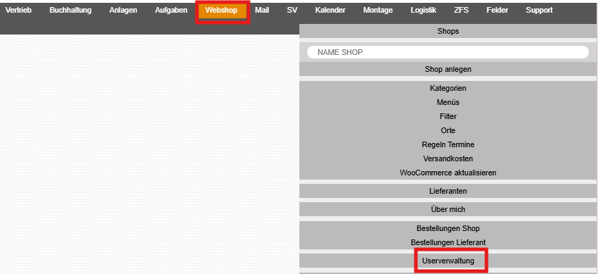Screen dimensions: 598x274
Task: Select Über mich entry
Action: (448, 209)
